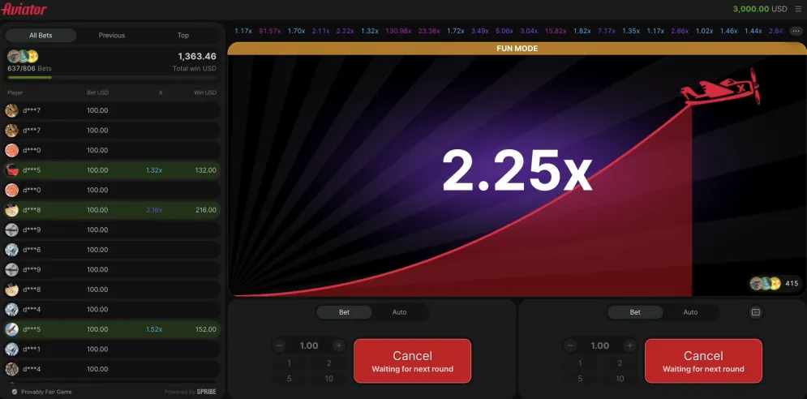Click the Aviator logo
Viewport: 807px width, 399px height.
coord(24,9)
